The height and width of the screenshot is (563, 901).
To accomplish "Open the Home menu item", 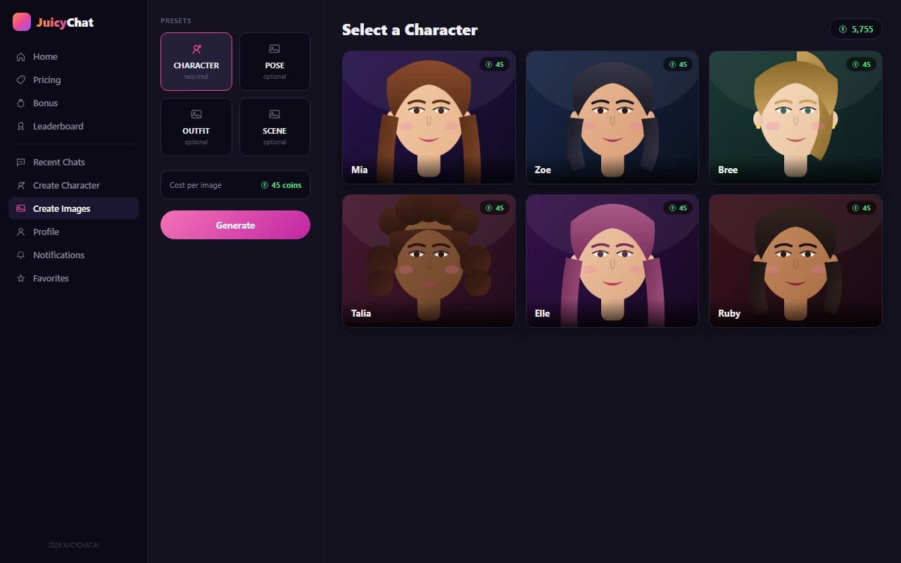I will (73, 57).
